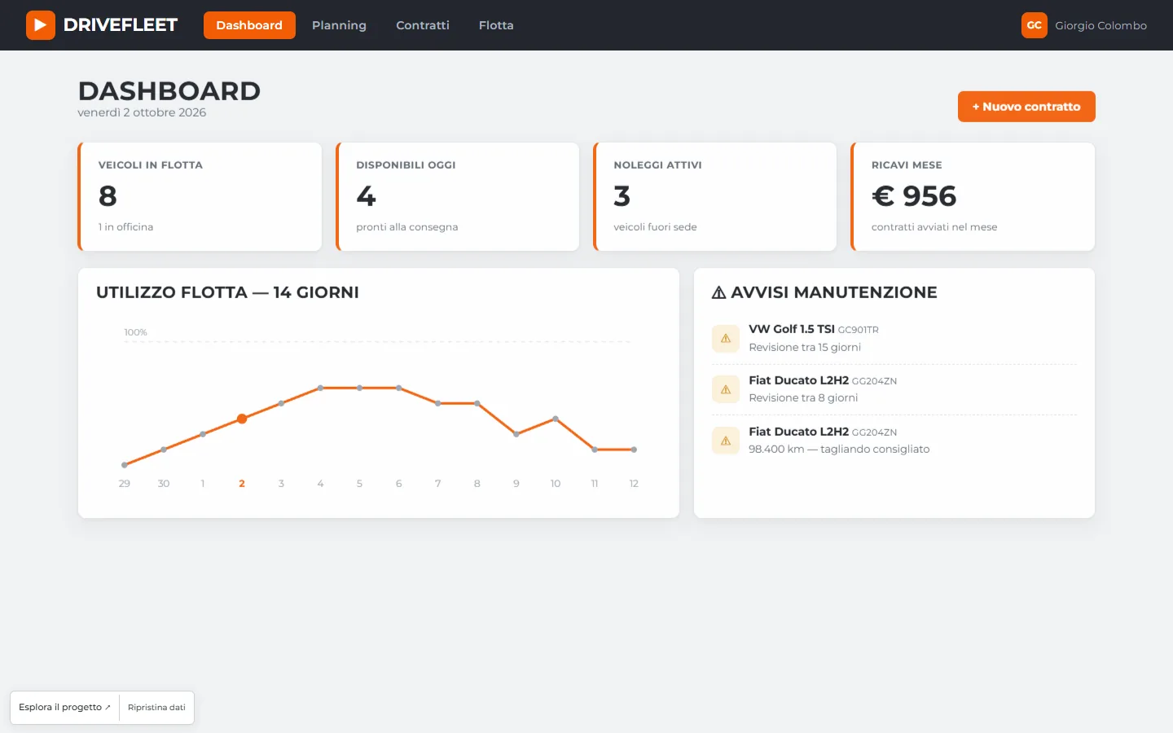Open the Contratti tab

pos(423,25)
